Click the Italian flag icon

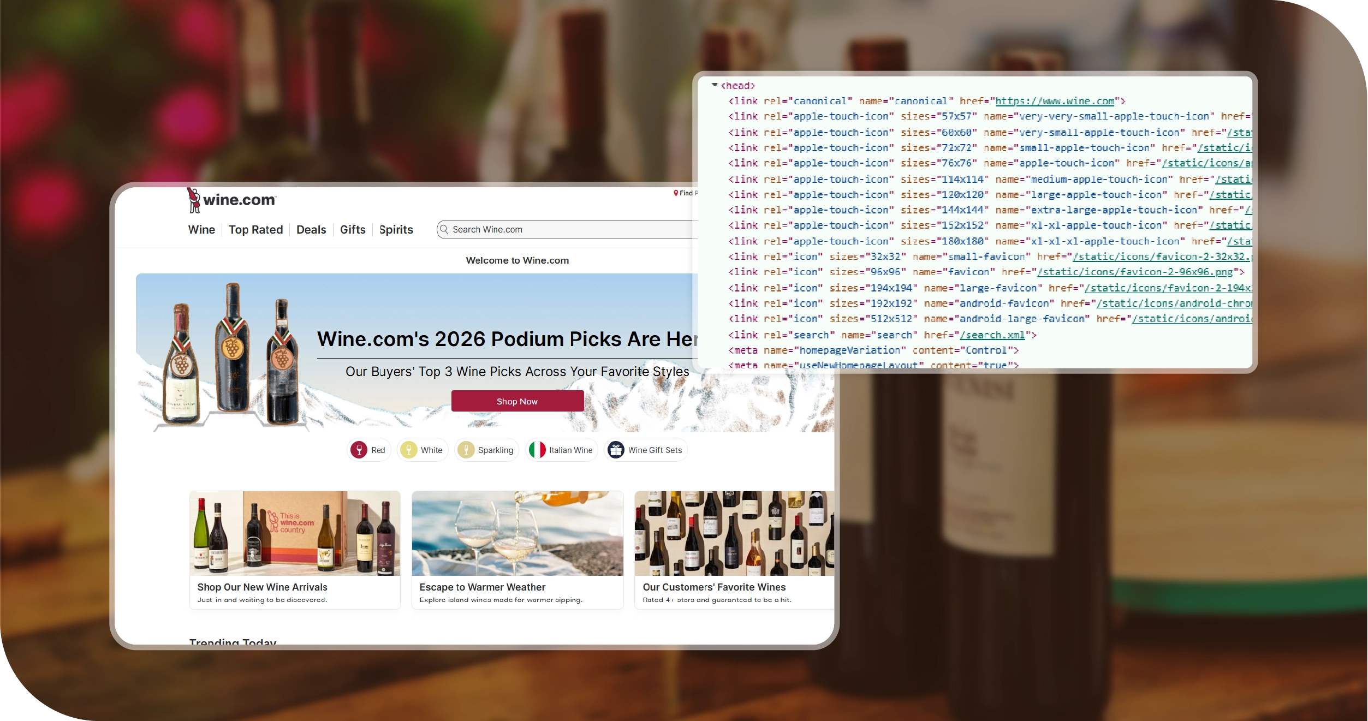pyautogui.click(x=537, y=450)
